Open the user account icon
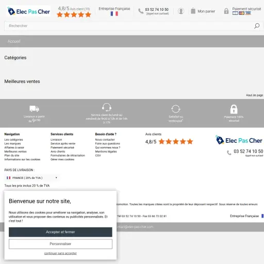This screenshot has width=264, height=264. pyautogui.click(x=181, y=11)
